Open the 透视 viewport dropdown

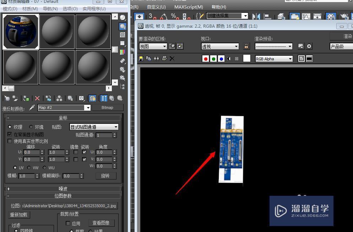219,46
